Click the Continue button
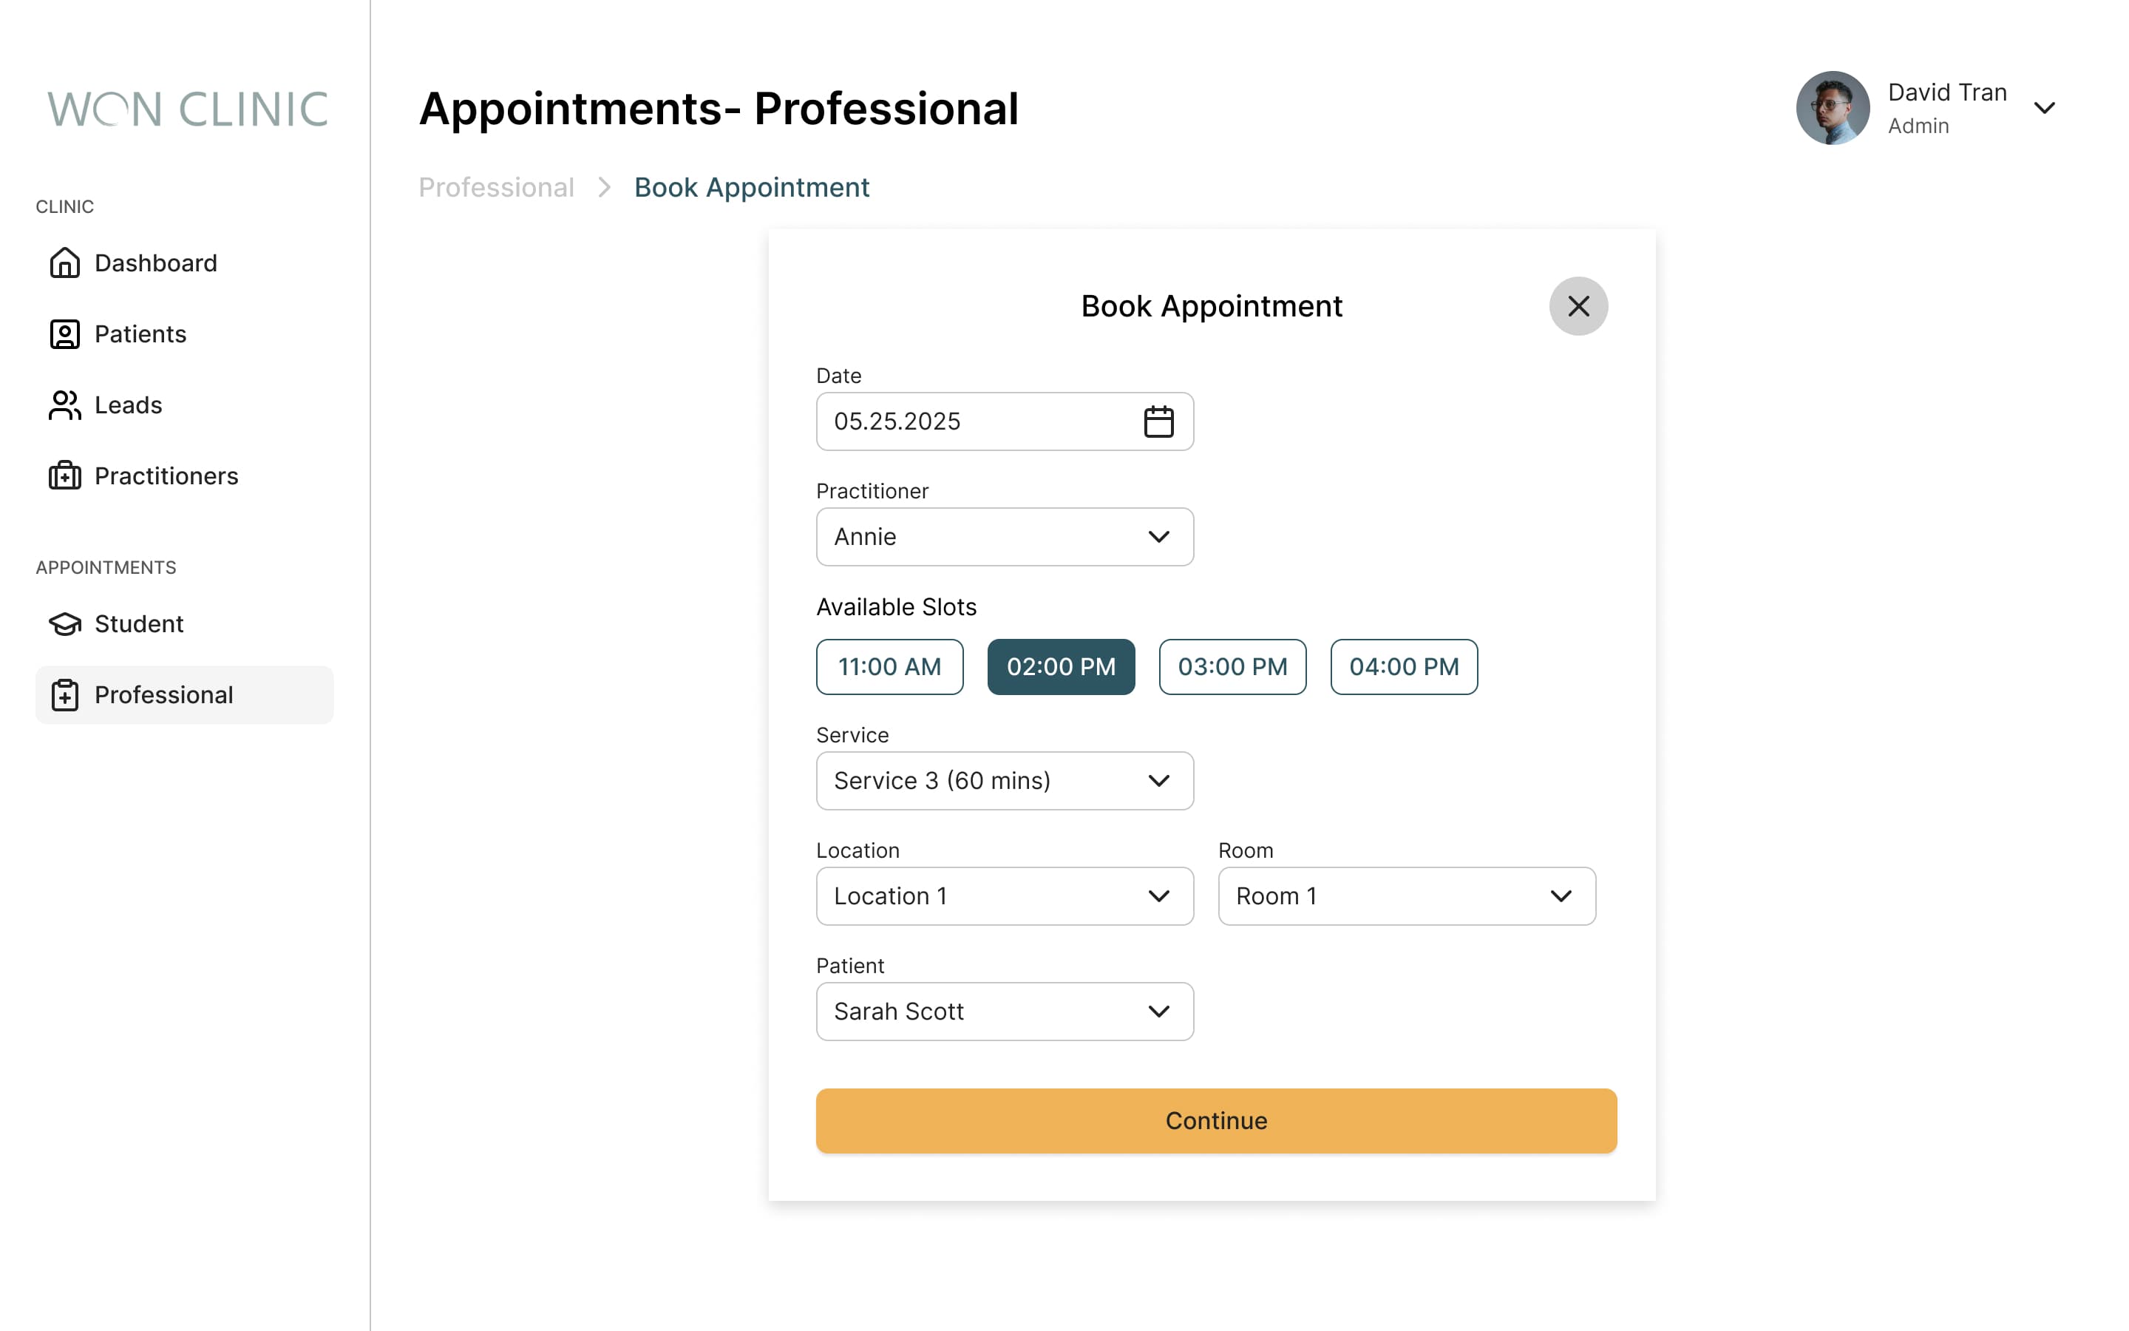The image size is (2129, 1331). click(1216, 1120)
